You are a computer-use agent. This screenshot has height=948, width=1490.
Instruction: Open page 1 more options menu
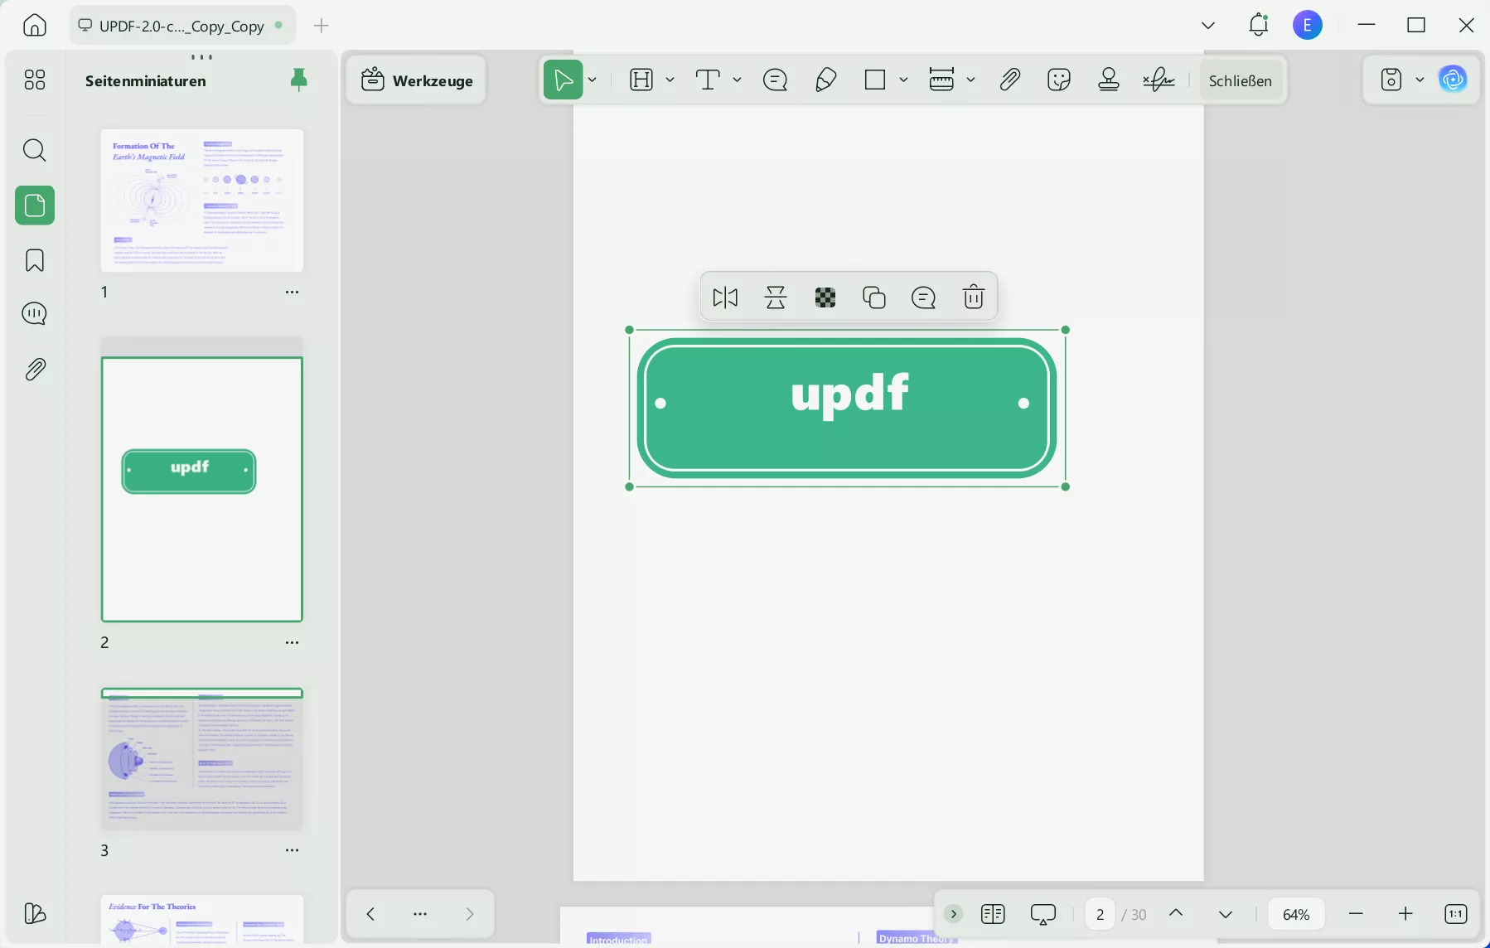292,292
